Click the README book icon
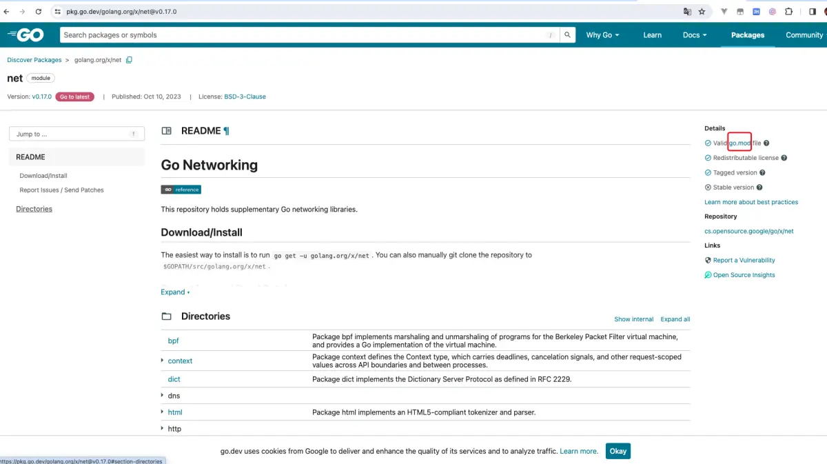The width and height of the screenshot is (827, 464). (x=166, y=130)
